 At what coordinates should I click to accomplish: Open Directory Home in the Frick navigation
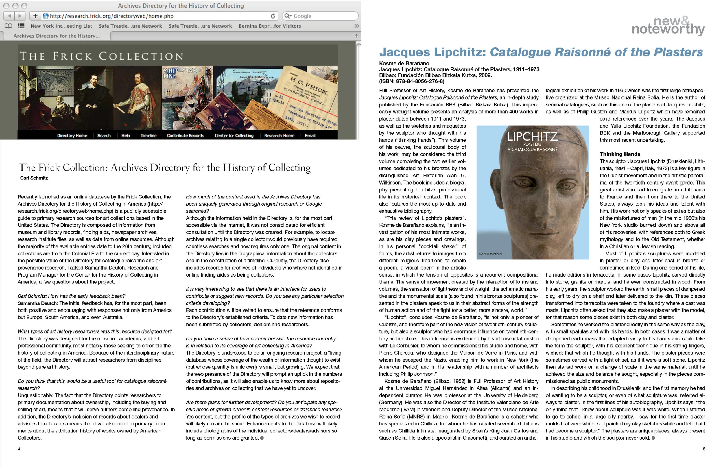(x=72, y=136)
